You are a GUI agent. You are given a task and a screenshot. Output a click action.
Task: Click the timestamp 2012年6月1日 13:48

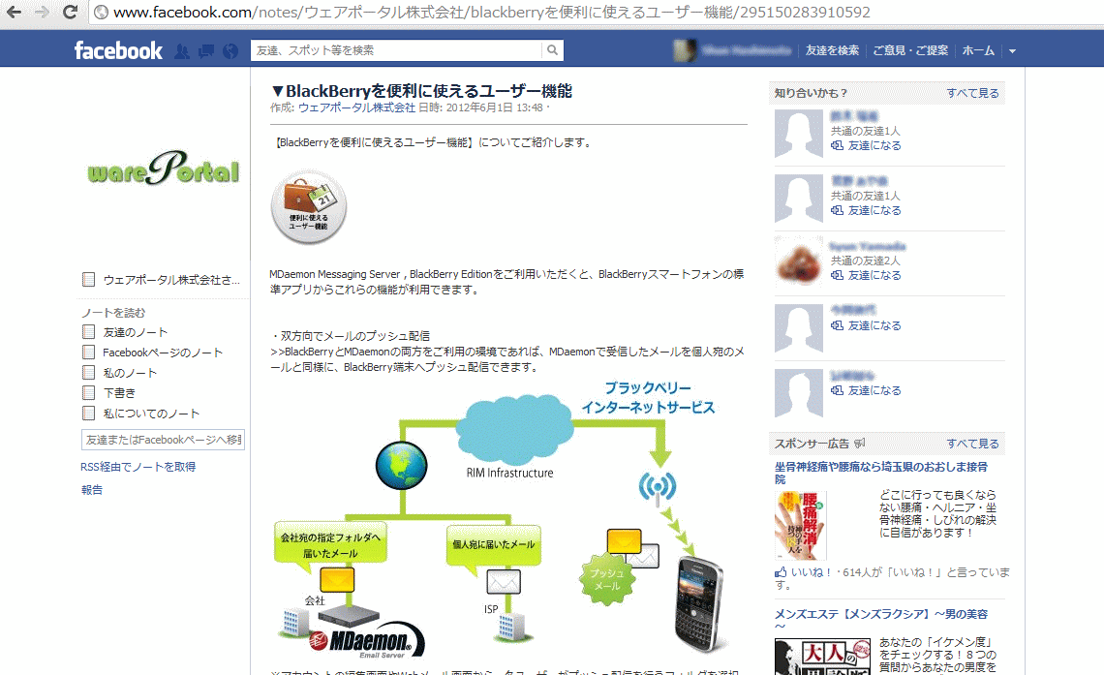tap(494, 107)
